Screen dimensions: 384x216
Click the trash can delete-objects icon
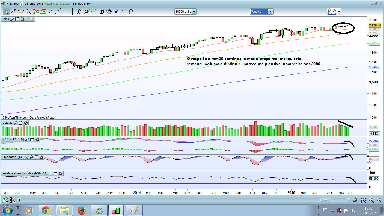[131, 12]
